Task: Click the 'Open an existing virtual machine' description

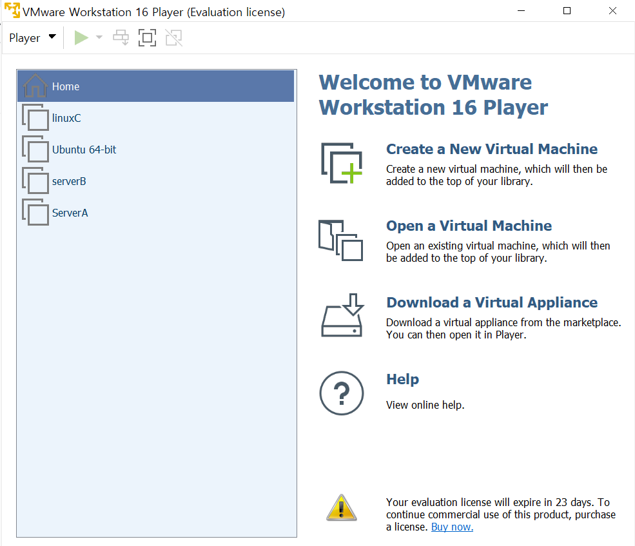Action: point(498,251)
